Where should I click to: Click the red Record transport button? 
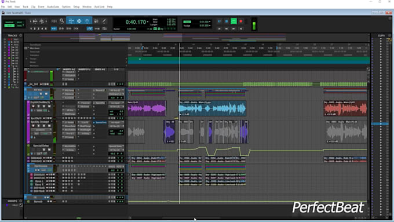pyautogui.click(x=240, y=21)
